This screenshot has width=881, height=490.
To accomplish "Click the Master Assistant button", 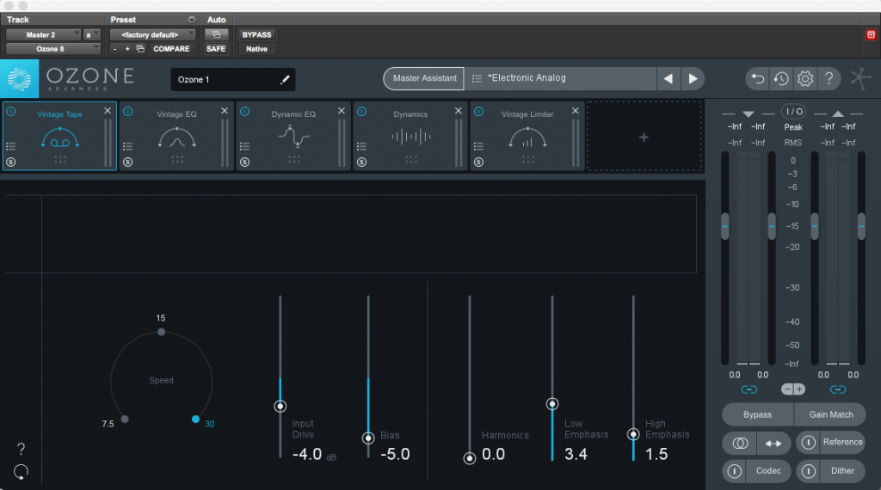I will point(424,78).
